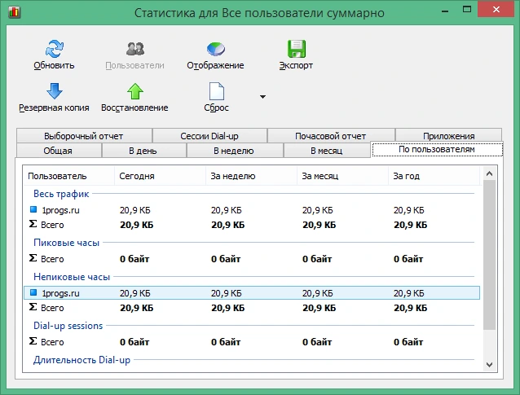Click the greyed Пользователи icon
This screenshot has height=395, width=520.
135,49
